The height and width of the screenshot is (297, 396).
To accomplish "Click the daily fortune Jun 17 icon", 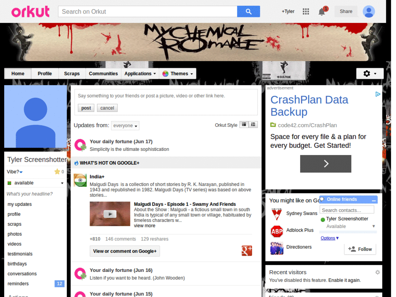I will pos(80,145).
